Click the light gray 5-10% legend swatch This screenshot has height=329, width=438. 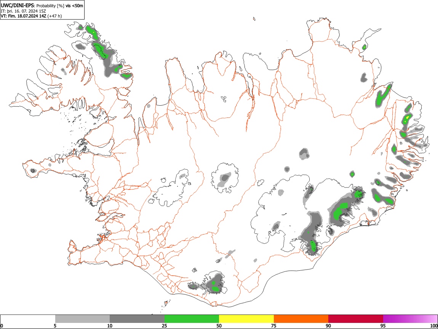coord(82,319)
